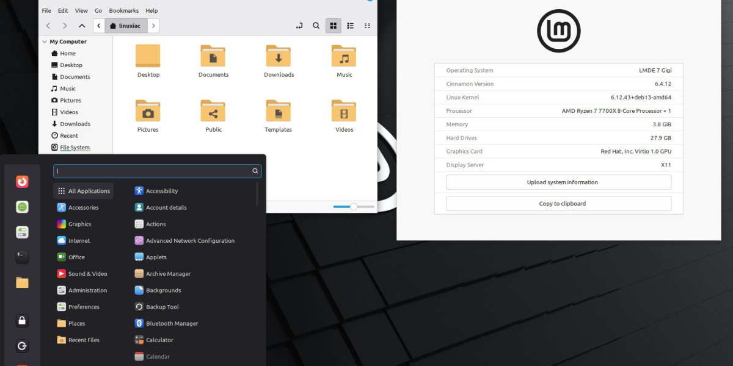
Task: Switch to list view
Action: point(350,26)
